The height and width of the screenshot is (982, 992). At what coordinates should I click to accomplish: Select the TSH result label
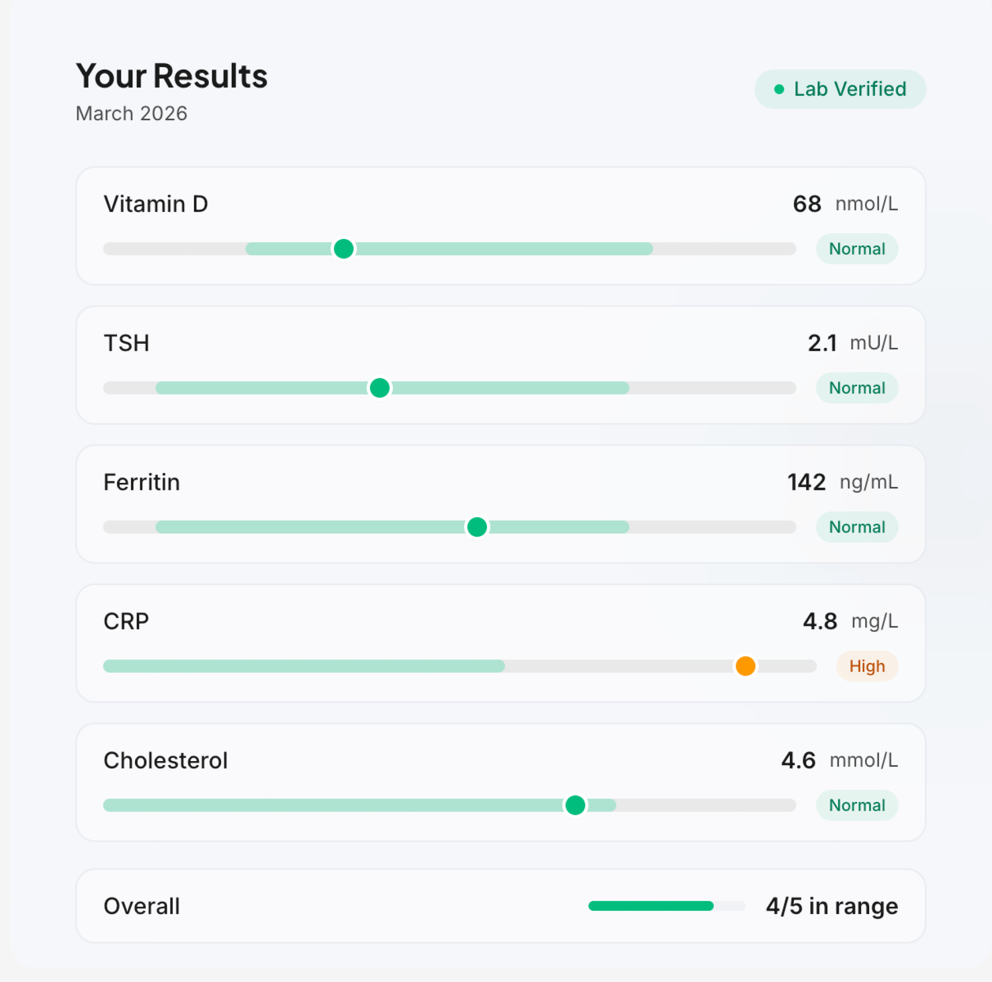pyautogui.click(x=126, y=343)
